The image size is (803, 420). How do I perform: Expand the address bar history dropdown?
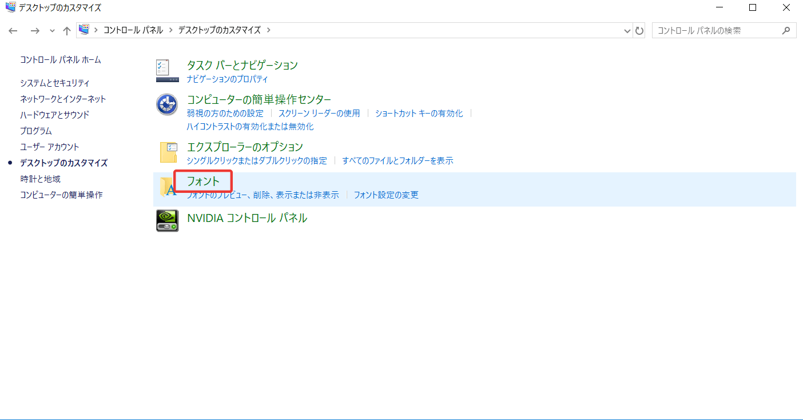tap(627, 31)
